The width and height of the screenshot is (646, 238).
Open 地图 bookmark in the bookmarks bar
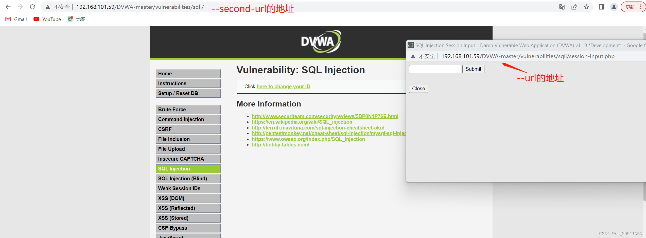77,19
